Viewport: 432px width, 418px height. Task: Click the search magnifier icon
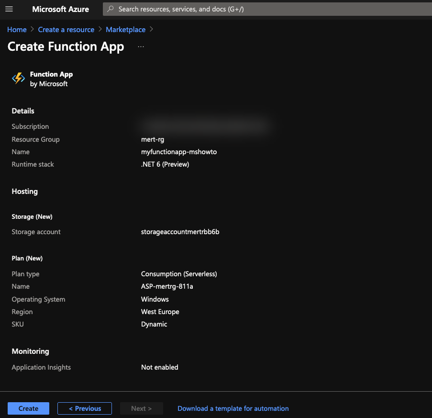(x=110, y=9)
